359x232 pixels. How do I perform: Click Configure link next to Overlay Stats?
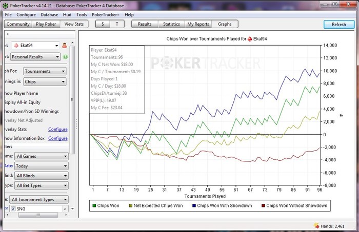coord(58,130)
